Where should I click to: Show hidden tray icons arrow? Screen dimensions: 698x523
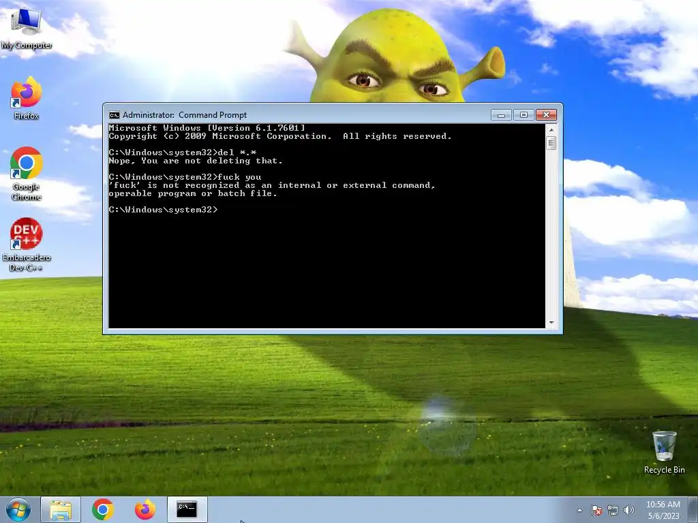pos(579,510)
